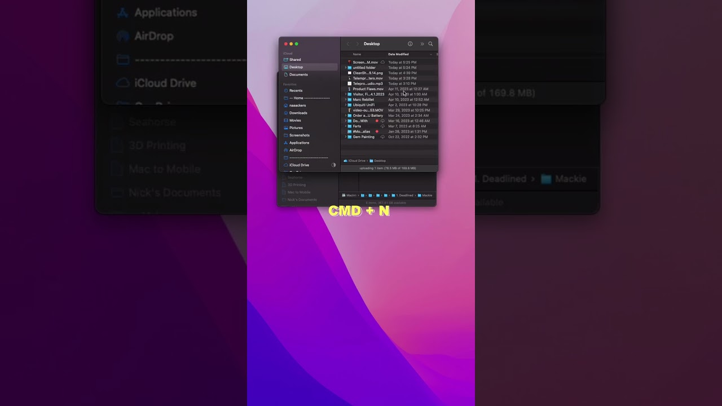Viewport: 722px width, 406px height.
Task: Go to Desktop in the path bar
Action: pos(378,161)
